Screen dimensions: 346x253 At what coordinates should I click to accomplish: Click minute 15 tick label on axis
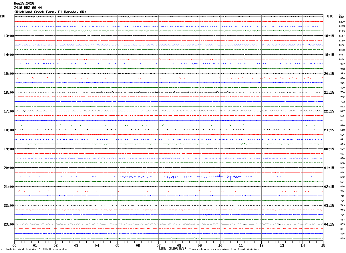(x=323, y=245)
